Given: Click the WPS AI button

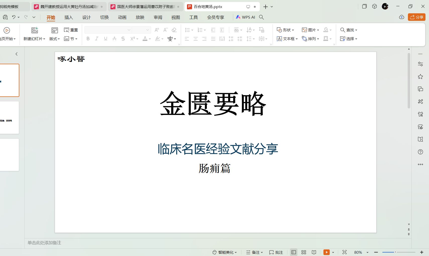Looking at the screenshot, I should [245, 17].
